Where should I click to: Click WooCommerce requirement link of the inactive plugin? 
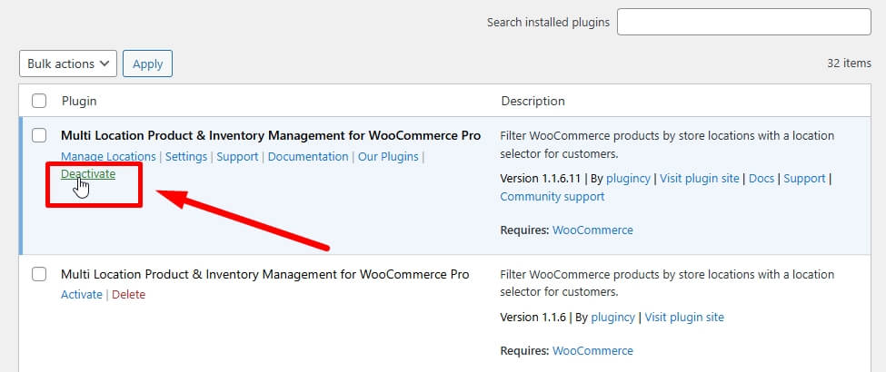(592, 350)
